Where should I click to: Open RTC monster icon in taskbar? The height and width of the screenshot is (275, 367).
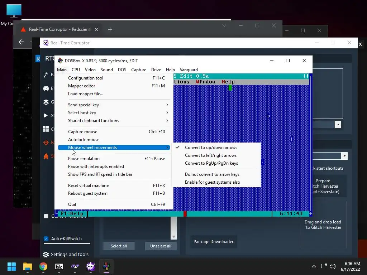91,266
